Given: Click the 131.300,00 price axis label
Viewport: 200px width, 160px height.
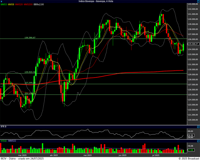Looking at the screenshot, I should coord(193,65).
